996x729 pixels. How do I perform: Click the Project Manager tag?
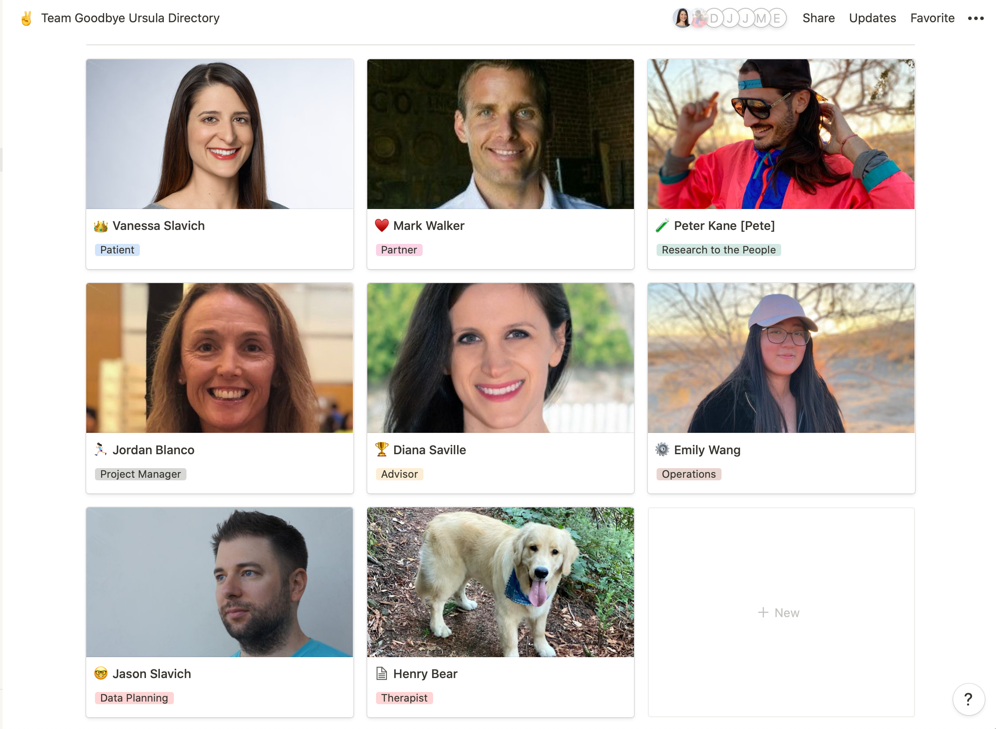click(140, 474)
